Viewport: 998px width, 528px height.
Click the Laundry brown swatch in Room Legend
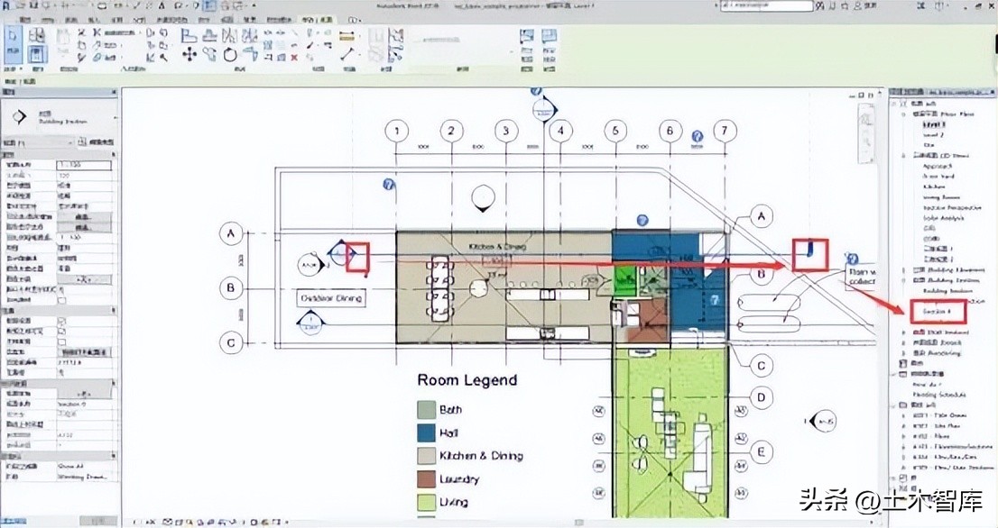pos(427,478)
